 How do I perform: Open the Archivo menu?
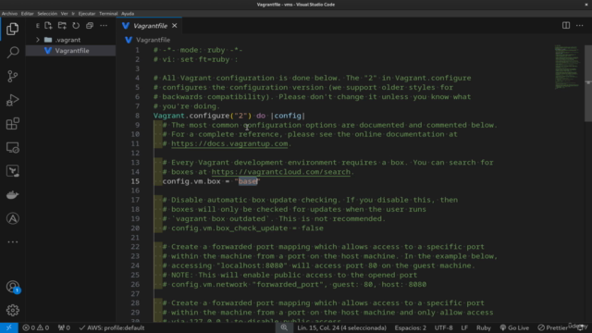tap(9, 14)
